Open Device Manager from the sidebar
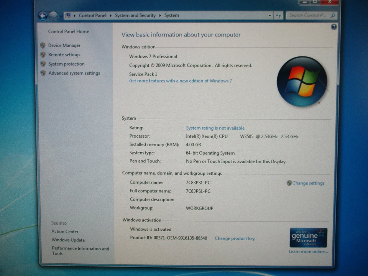 64,45
